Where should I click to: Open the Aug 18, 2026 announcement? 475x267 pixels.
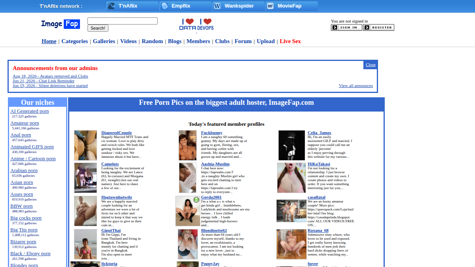tap(50, 76)
